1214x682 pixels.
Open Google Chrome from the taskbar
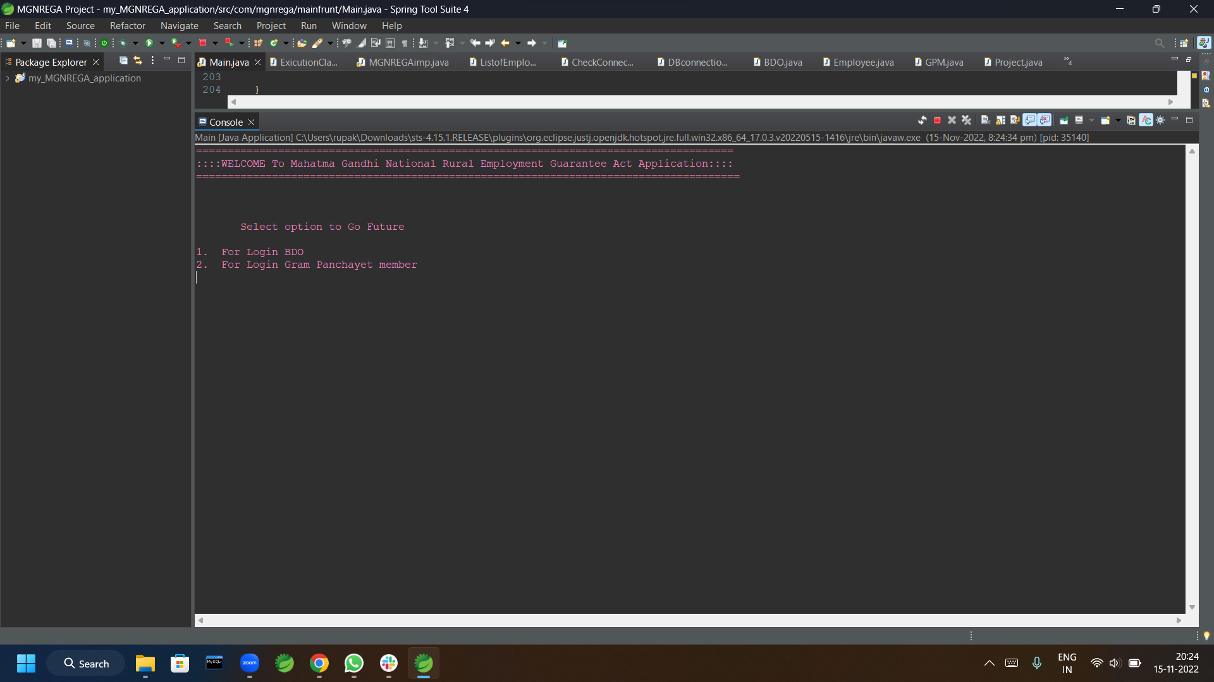point(319,664)
